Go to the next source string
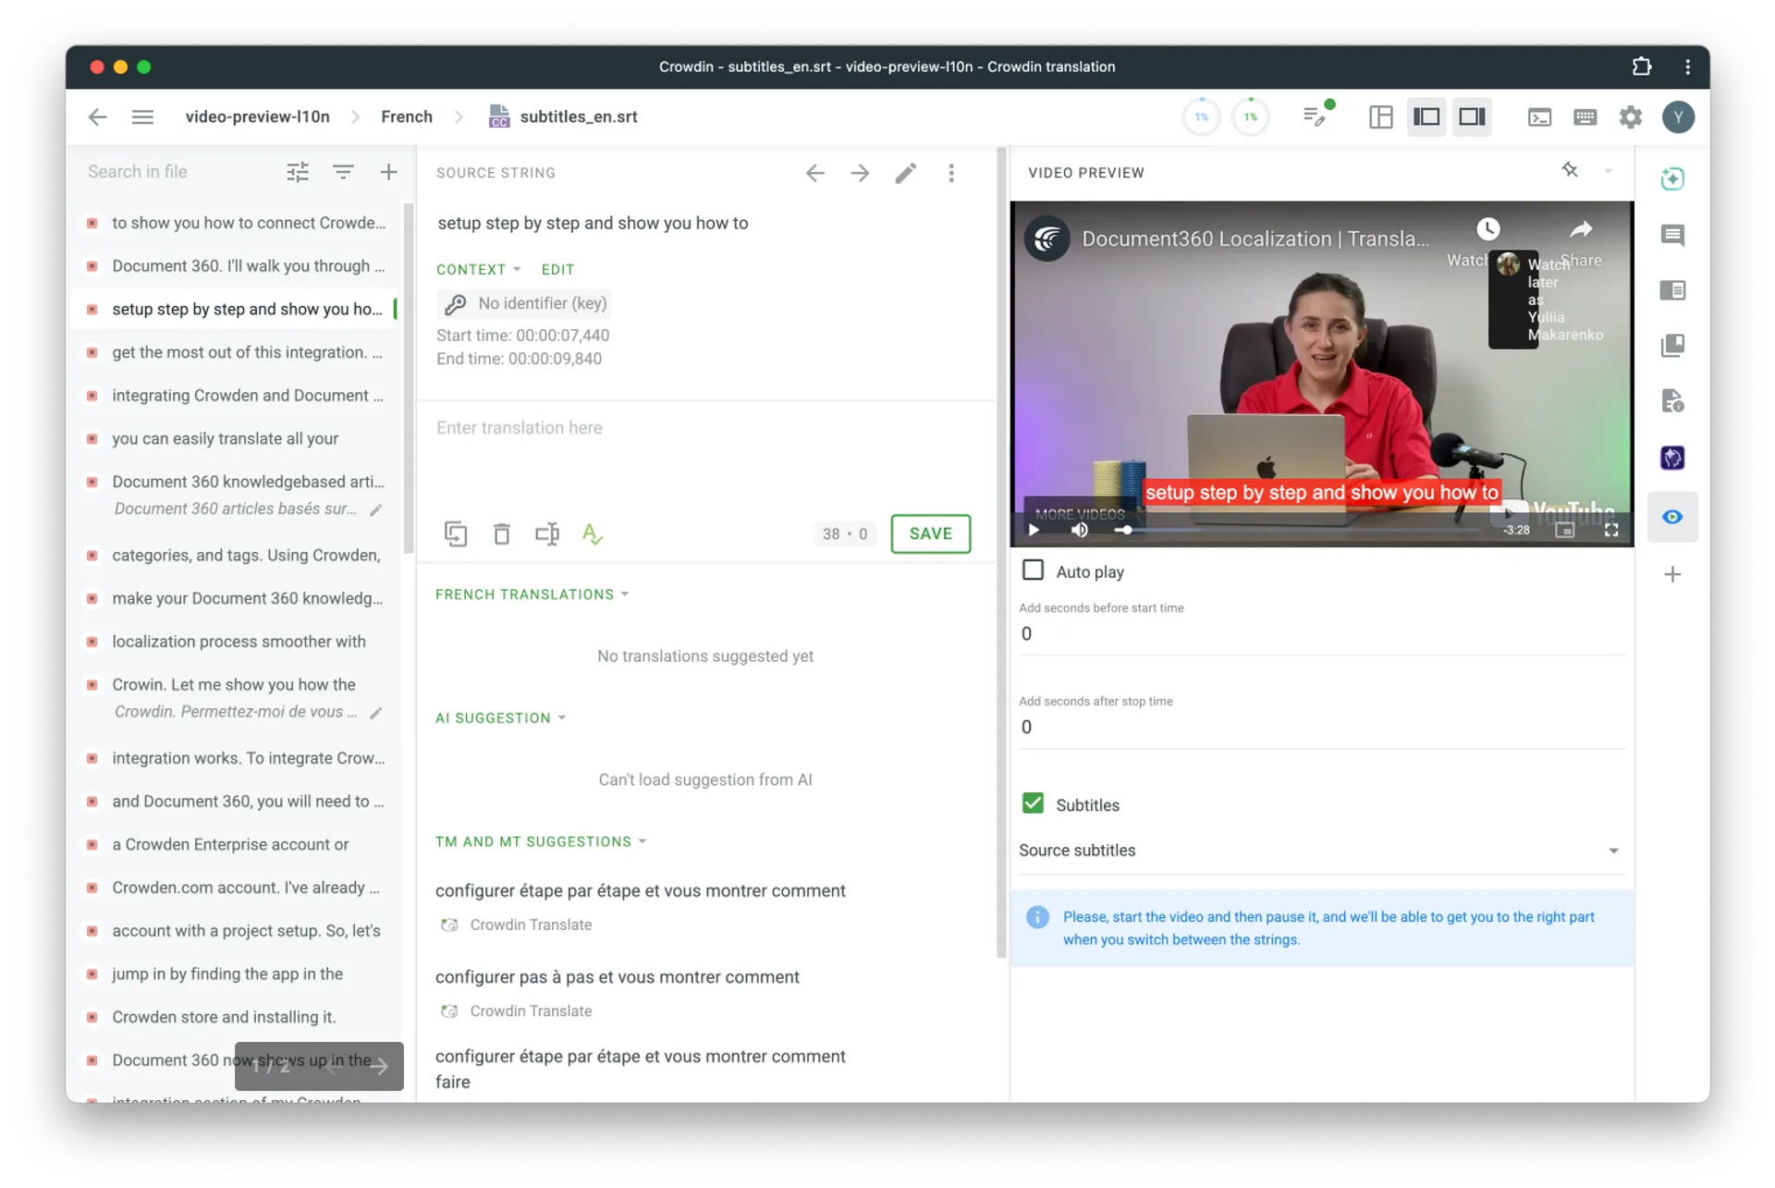 [860, 173]
